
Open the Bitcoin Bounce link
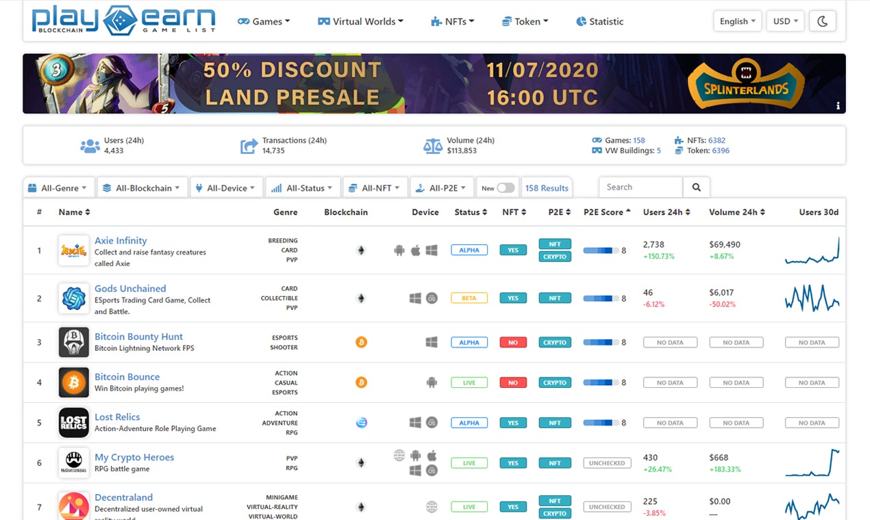pyautogui.click(x=127, y=376)
